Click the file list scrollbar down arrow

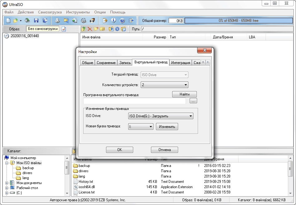pyautogui.click(x=290, y=193)
